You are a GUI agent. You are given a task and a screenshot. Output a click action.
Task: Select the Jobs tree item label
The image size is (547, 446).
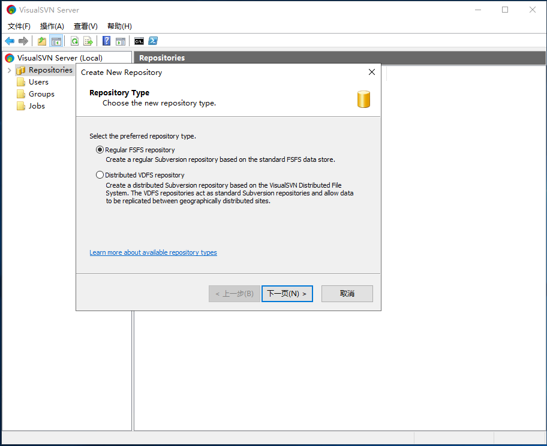coord(37,106)
